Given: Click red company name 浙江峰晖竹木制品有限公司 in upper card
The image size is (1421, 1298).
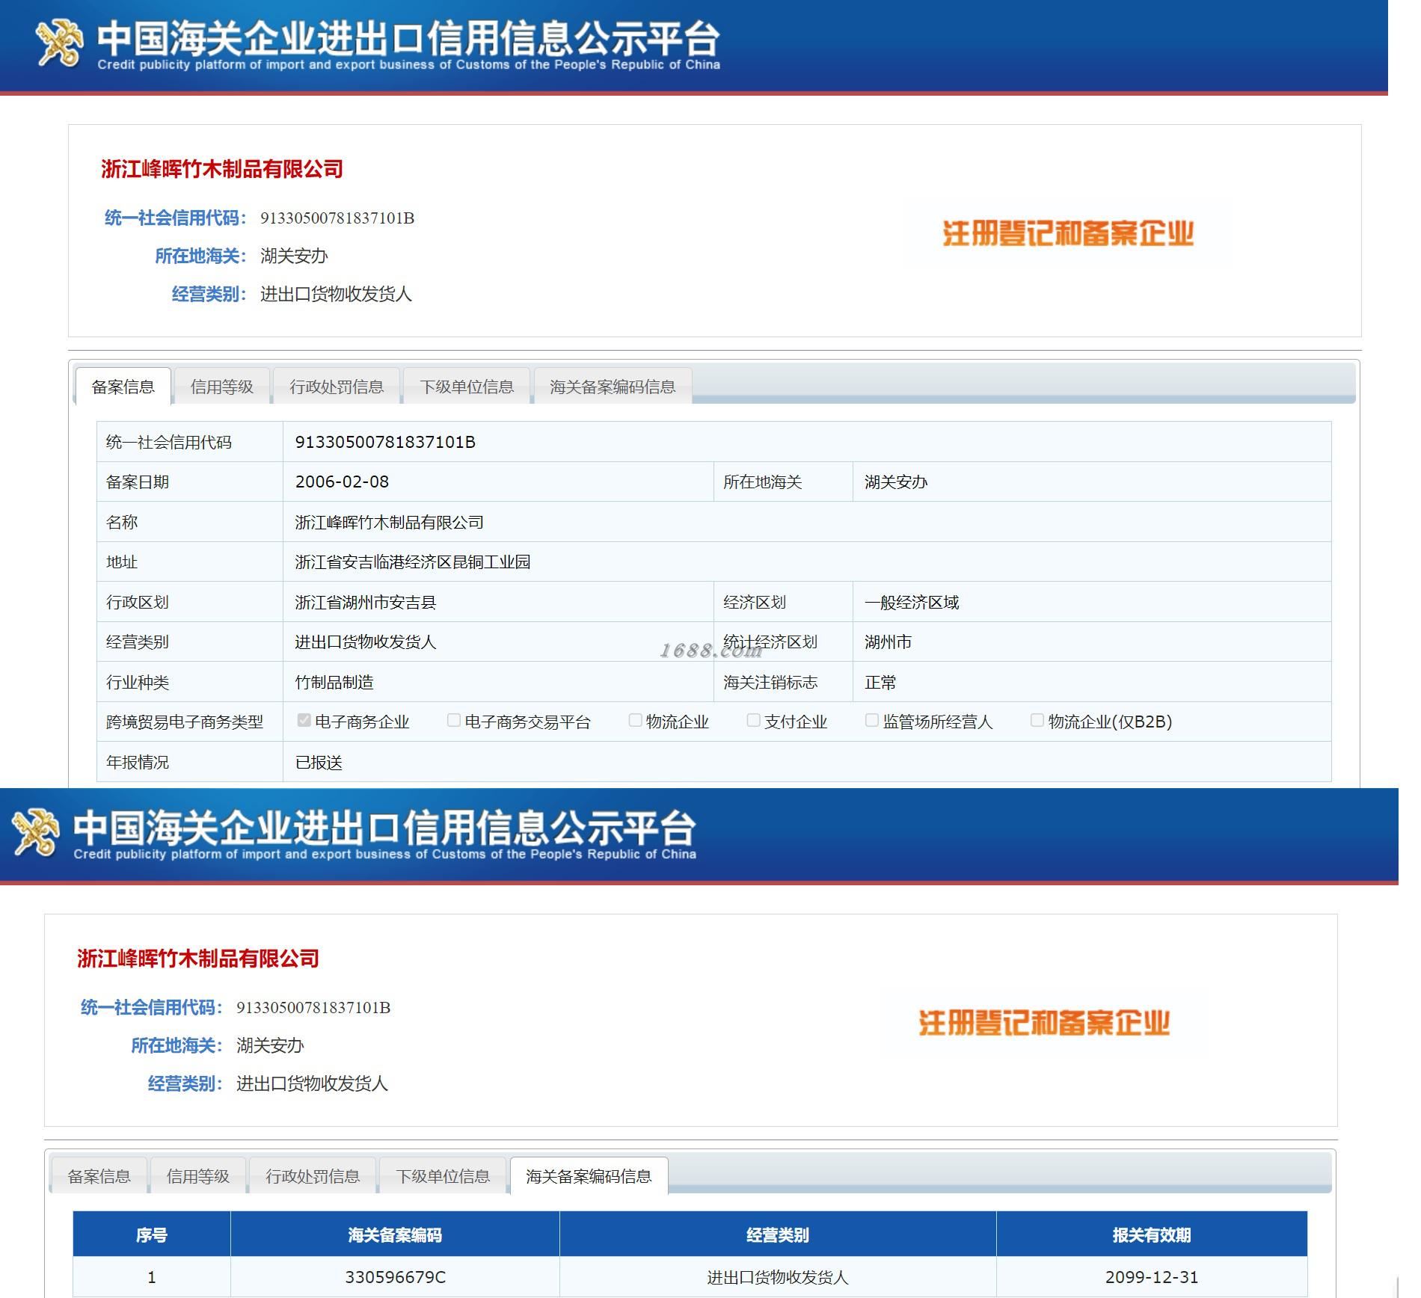Looking at the screenshot, I should (x=222, y=169).
